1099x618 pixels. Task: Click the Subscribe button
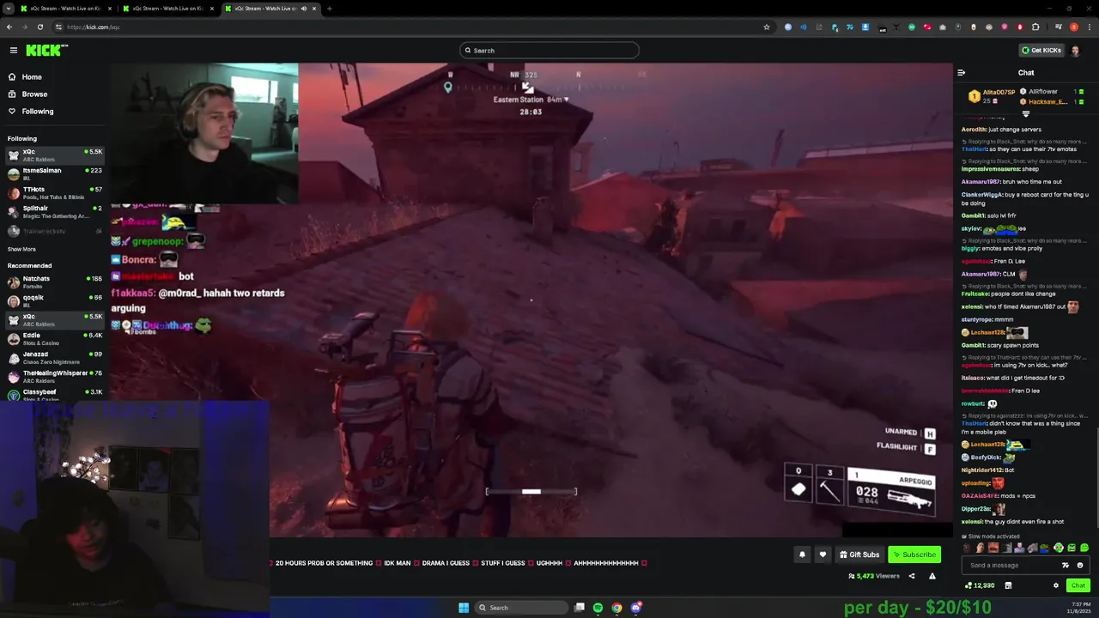click(914, 554)
